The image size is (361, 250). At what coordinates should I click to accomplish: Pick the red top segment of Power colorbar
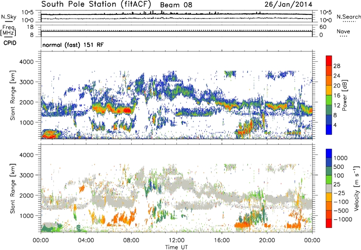point(329,60)
